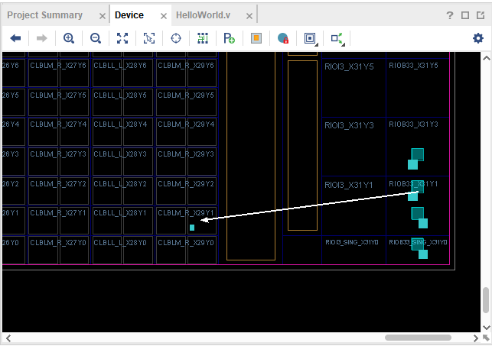The height and width of the screenshot is (346, 492).
Task: Fit the device view to window
Action: [122, 38]
